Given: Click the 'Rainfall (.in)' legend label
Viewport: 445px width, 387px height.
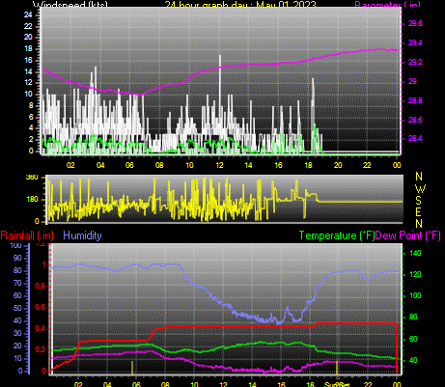Looking at the screenshot, I should [27, 235].
